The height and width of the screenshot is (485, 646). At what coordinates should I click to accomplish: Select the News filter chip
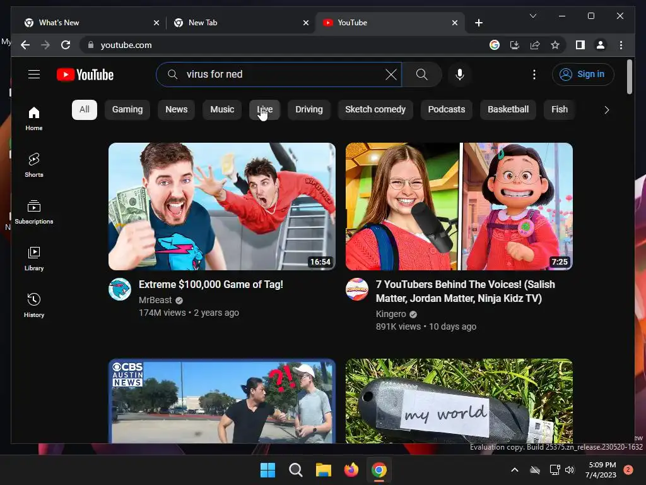[x=177, y=110]
